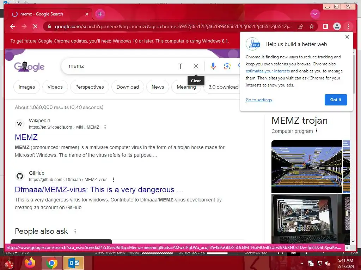The width and height of the screenshot is (361, 270).
Task: Click the status bar right arrow
Action: [x=347, y=248]
